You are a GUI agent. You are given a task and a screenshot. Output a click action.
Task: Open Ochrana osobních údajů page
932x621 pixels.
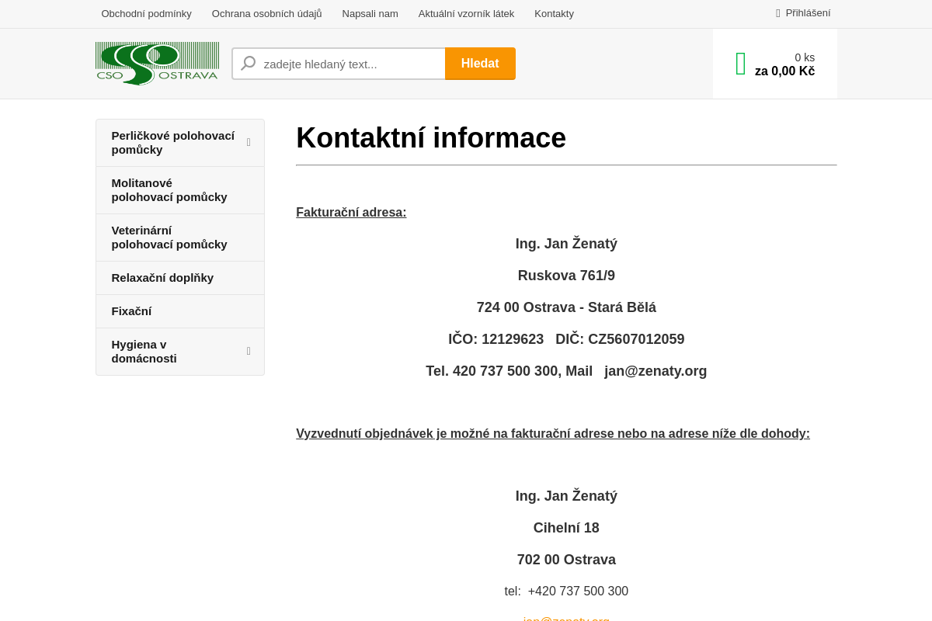pos(266,13)
